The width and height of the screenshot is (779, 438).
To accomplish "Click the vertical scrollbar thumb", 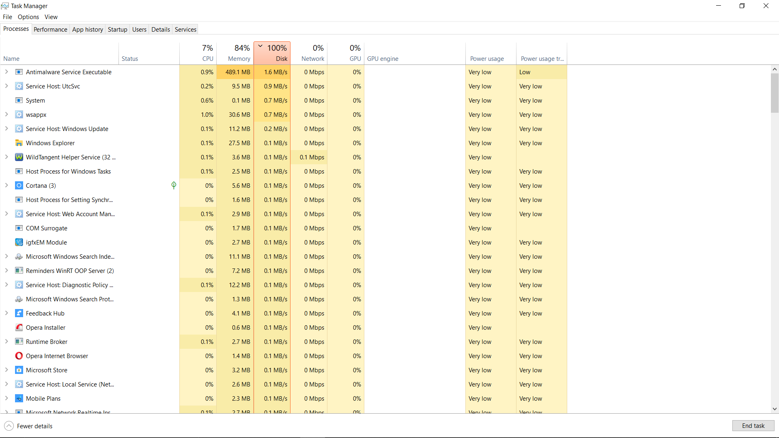I will click(775, 93).
